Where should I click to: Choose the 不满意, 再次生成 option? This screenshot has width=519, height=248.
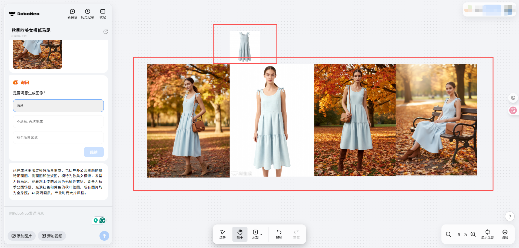58,121
